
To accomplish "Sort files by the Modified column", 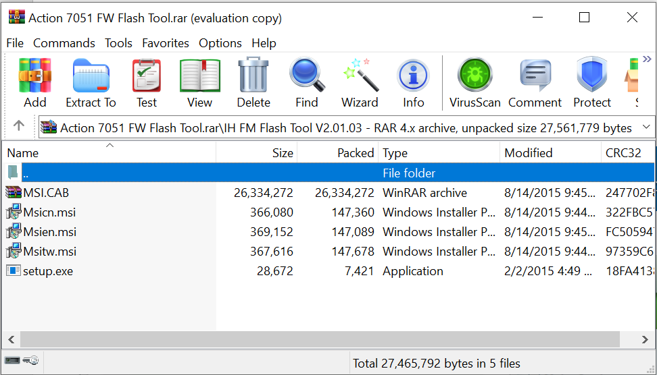I will (x=550, y=152).
